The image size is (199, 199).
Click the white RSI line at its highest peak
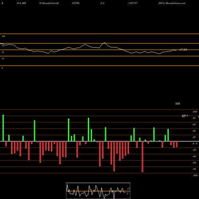click(x=105, y=43)
